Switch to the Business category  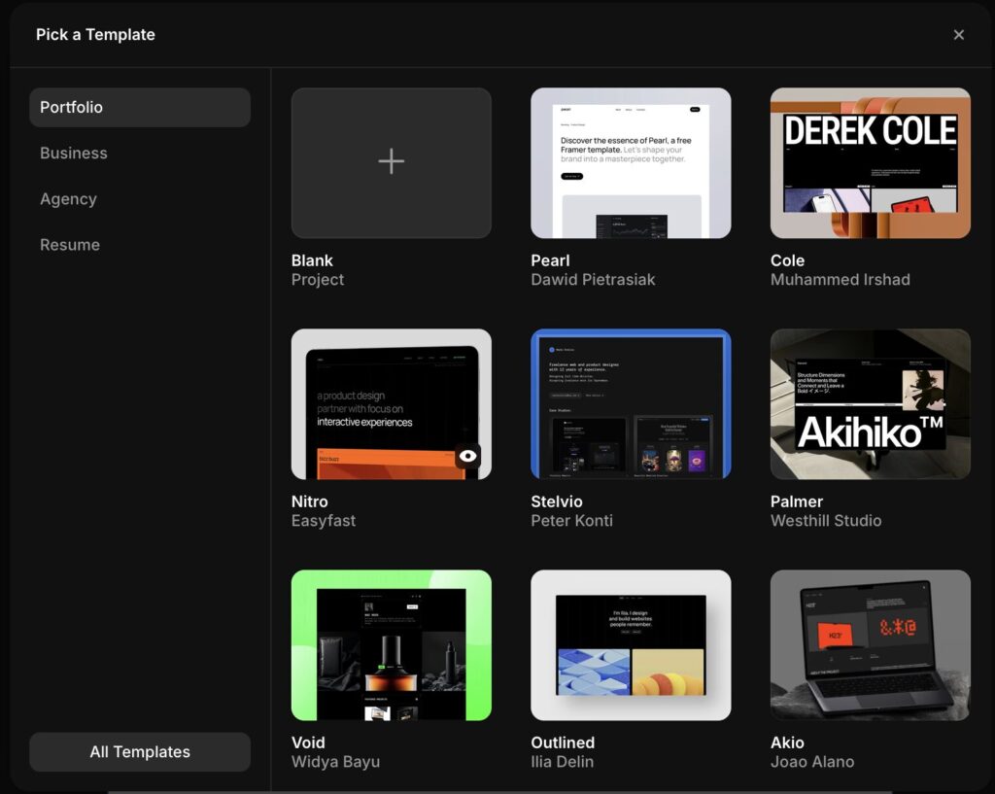[x=74, y=153]
